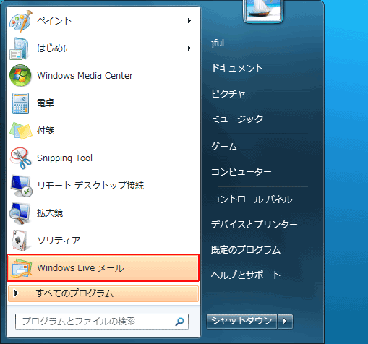Expand the はじめに submenu arrow
Viewport: 368px width, 344px height.
189,48
